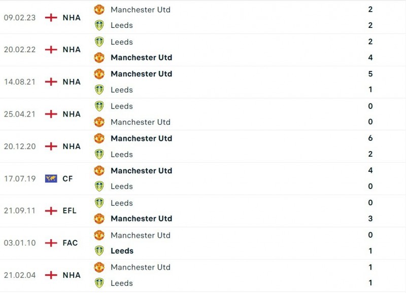
Task: Click Leeds crest in the 09.02.23 match
Action: point(99,25)
